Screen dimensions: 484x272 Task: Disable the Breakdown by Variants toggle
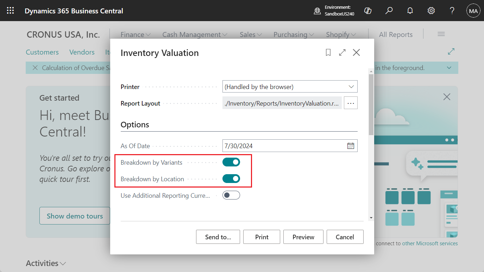tap(231, 162)
